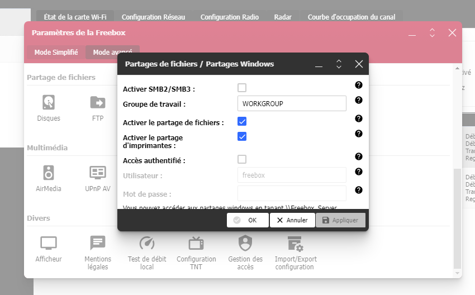Show help for Accès authentifié

click(359, 156)
